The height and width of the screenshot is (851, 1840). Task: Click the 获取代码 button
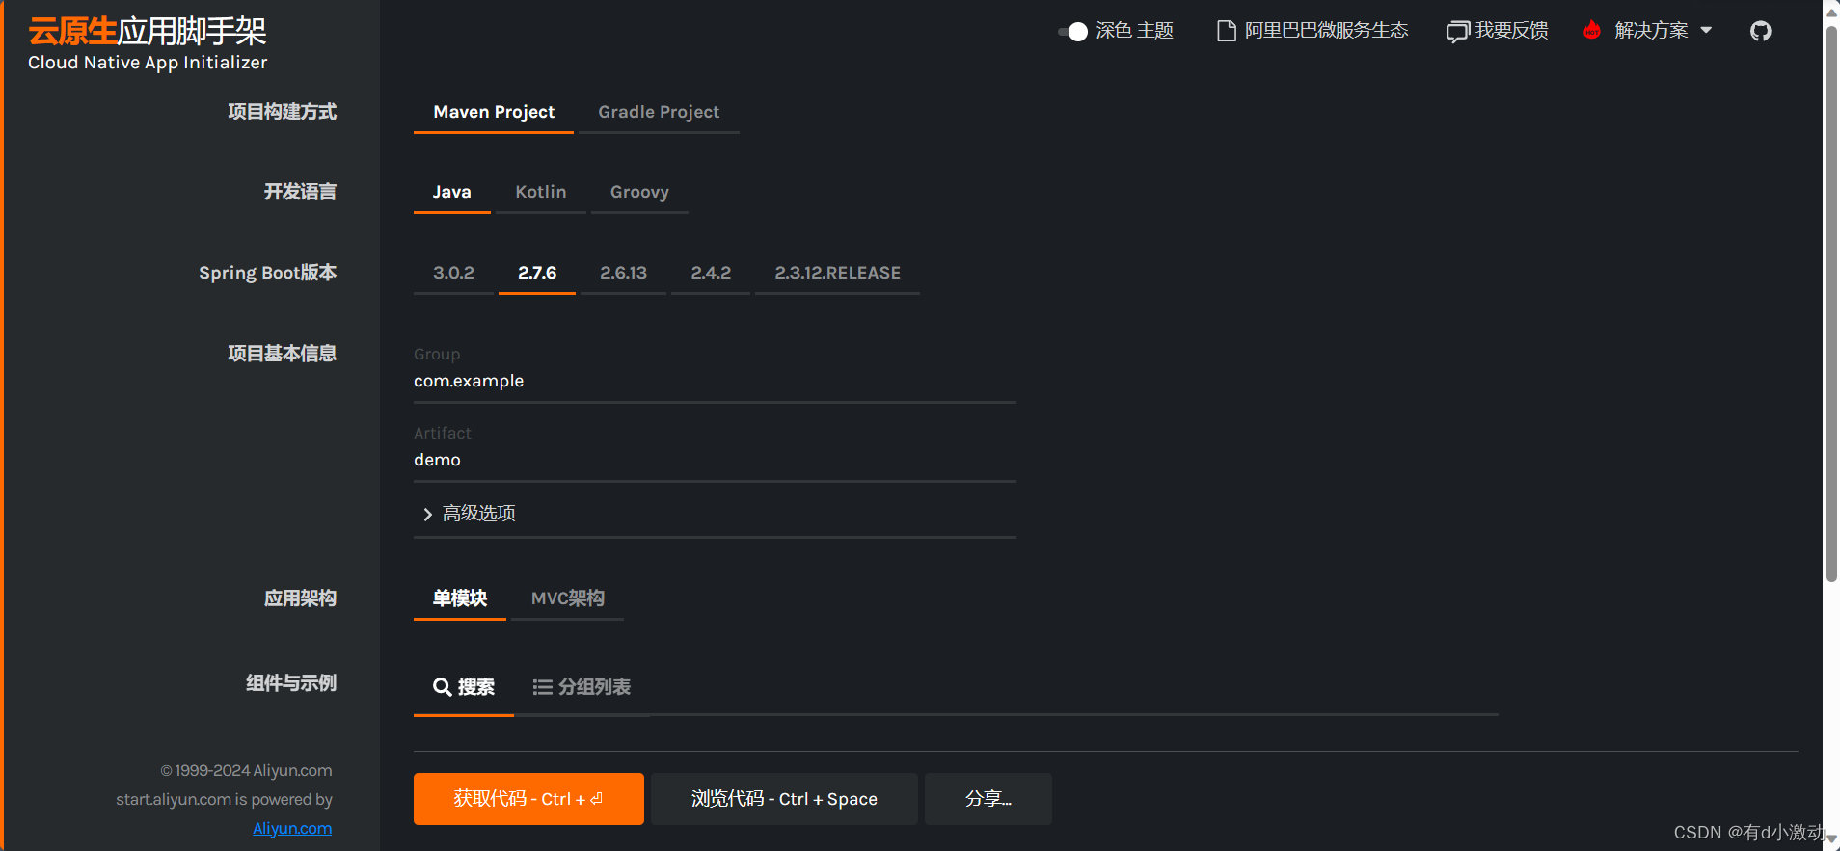(528, 799)
